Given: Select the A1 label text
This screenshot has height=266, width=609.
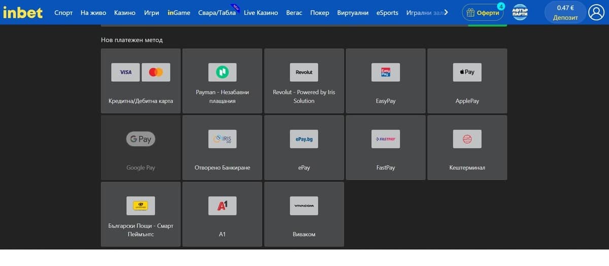Looking at the screenshot, I should [x=222, y=234].
